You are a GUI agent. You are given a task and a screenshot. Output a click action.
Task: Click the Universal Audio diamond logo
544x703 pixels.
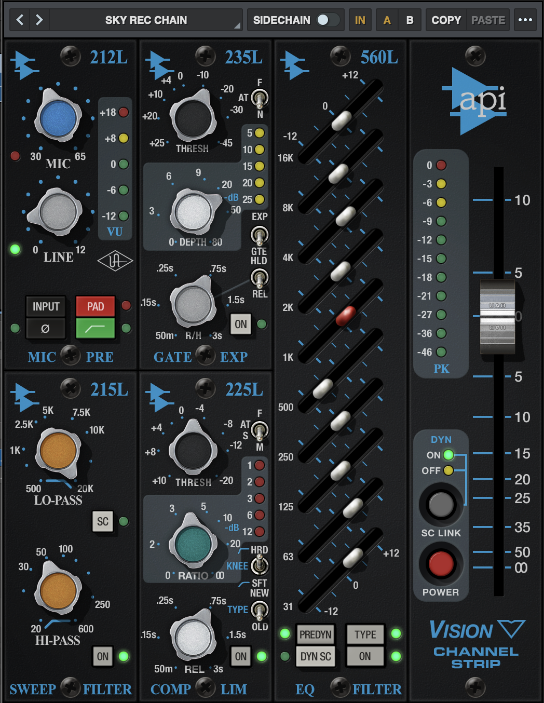coord(115,261)
